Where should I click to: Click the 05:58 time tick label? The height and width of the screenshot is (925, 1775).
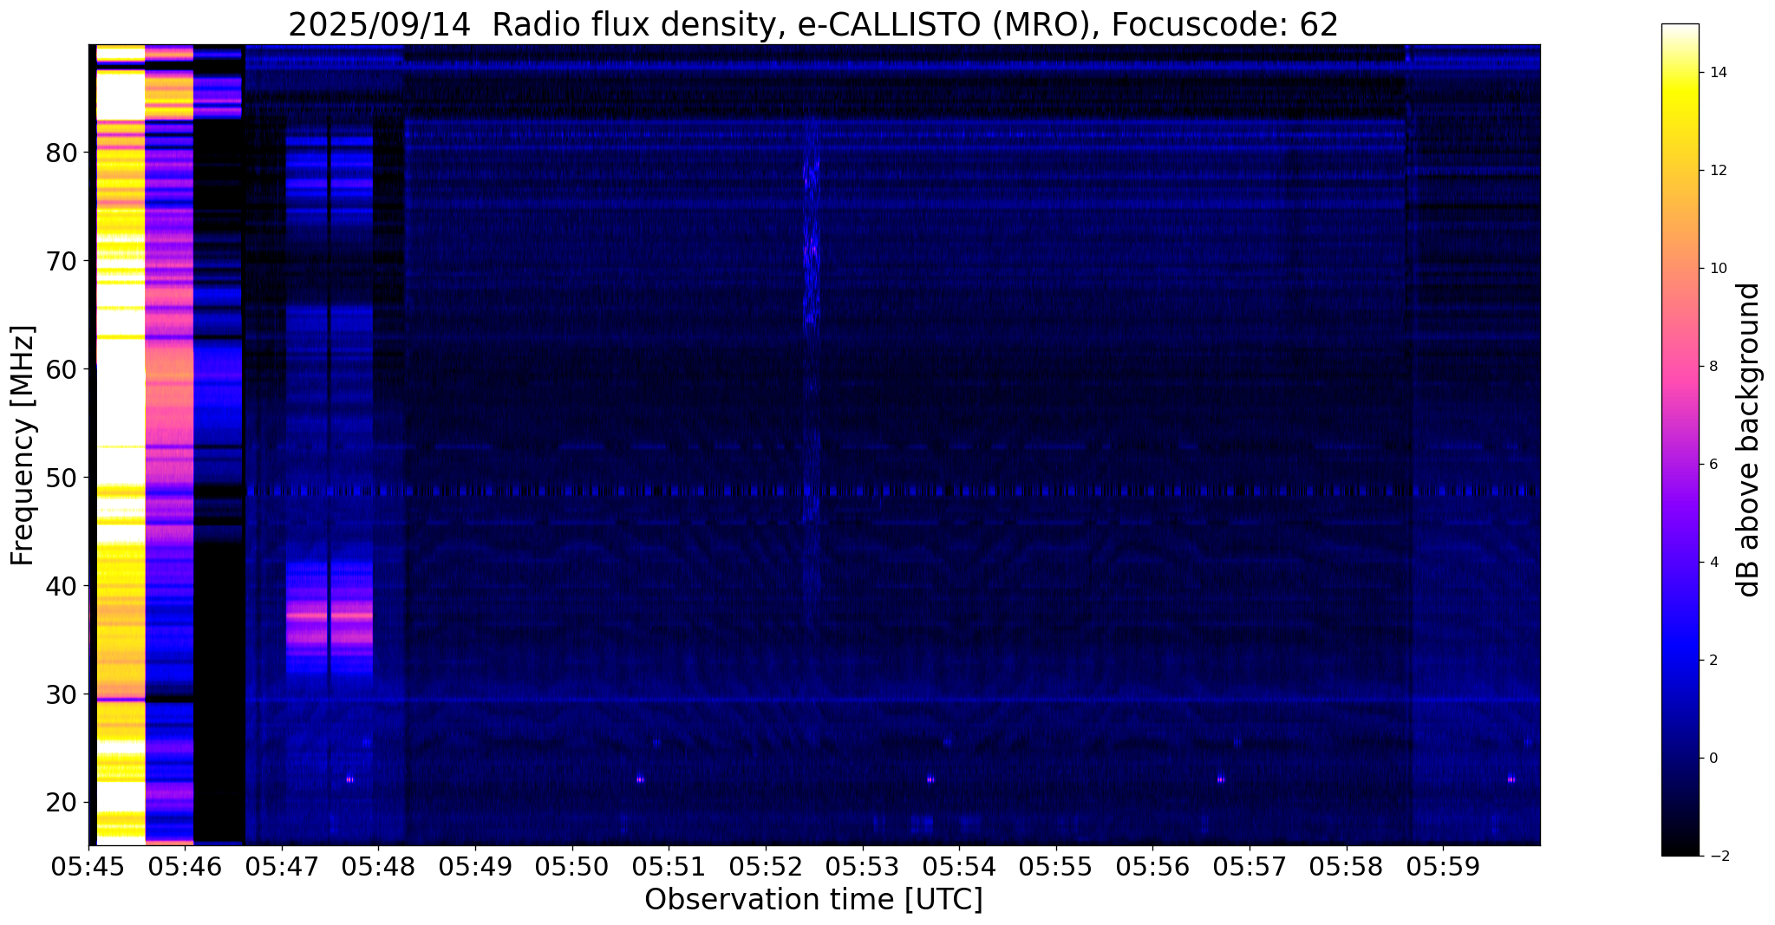[1347, 868]
